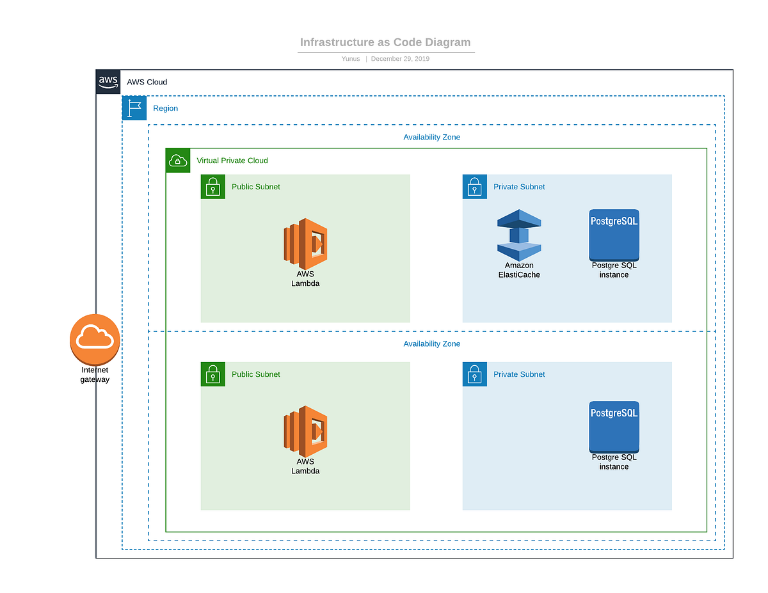
Task: Select the Virtual Private Cloud label text
Action: tap(232, 161)
